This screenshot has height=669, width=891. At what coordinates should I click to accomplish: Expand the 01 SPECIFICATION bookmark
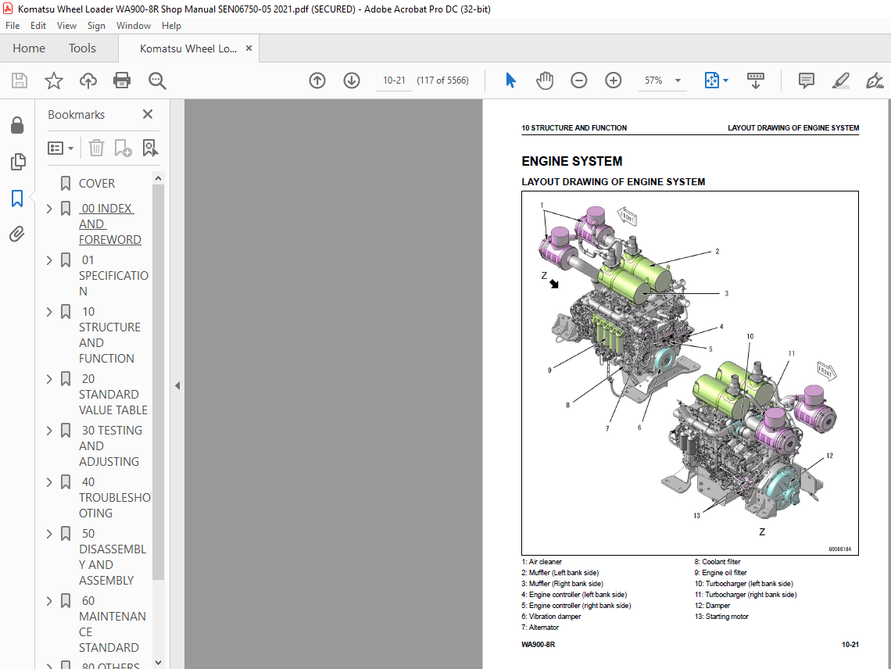[x=49, y=260]
